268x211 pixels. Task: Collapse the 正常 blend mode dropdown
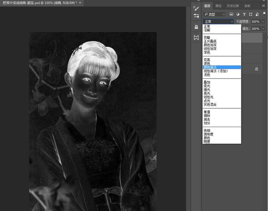[x=218, y=21]
